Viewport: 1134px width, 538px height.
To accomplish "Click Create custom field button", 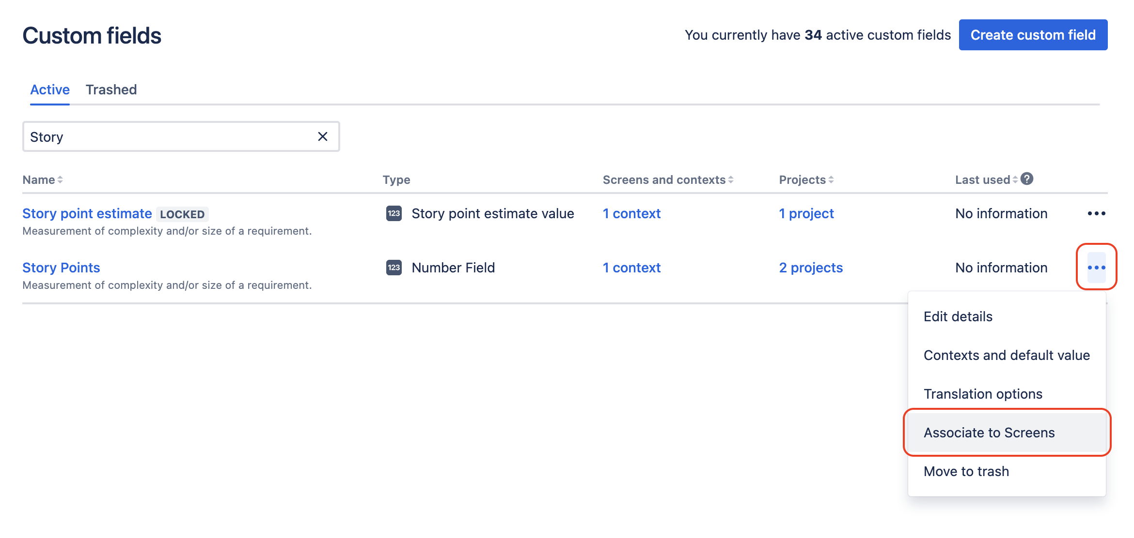I will coord(1033,35).
